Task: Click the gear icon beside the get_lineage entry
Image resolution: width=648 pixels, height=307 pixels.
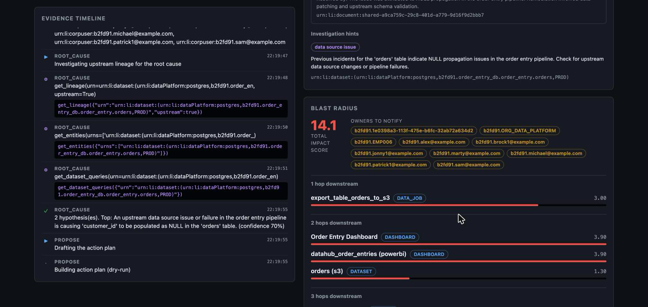Action: pos(46,79)
